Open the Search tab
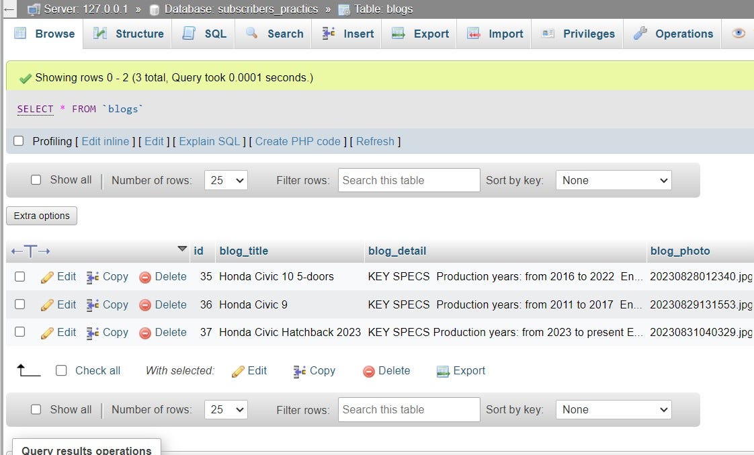Viewport: 754px width, 455px height. (x=274, y=34)
